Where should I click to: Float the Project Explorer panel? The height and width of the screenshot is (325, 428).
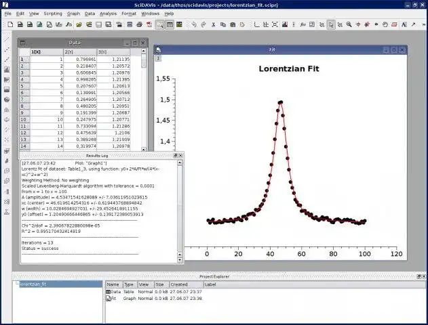click(x=419, y=276)
